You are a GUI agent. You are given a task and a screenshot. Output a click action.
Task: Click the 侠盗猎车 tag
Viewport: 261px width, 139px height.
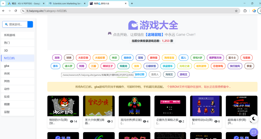click(x=168, y=66)
